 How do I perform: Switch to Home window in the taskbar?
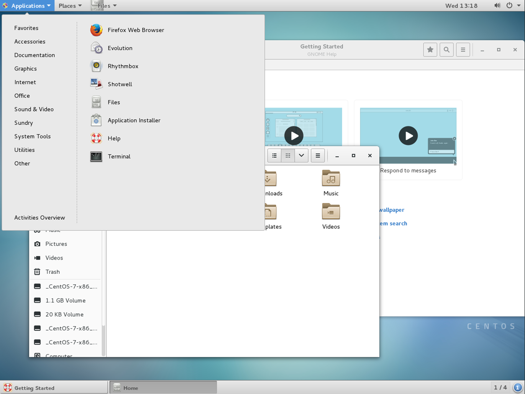pyautogui.click(x=163, y=388)
